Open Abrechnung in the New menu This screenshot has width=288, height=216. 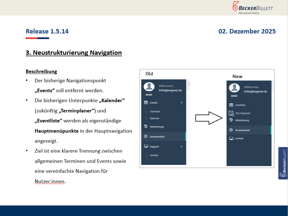click(242, 120)
